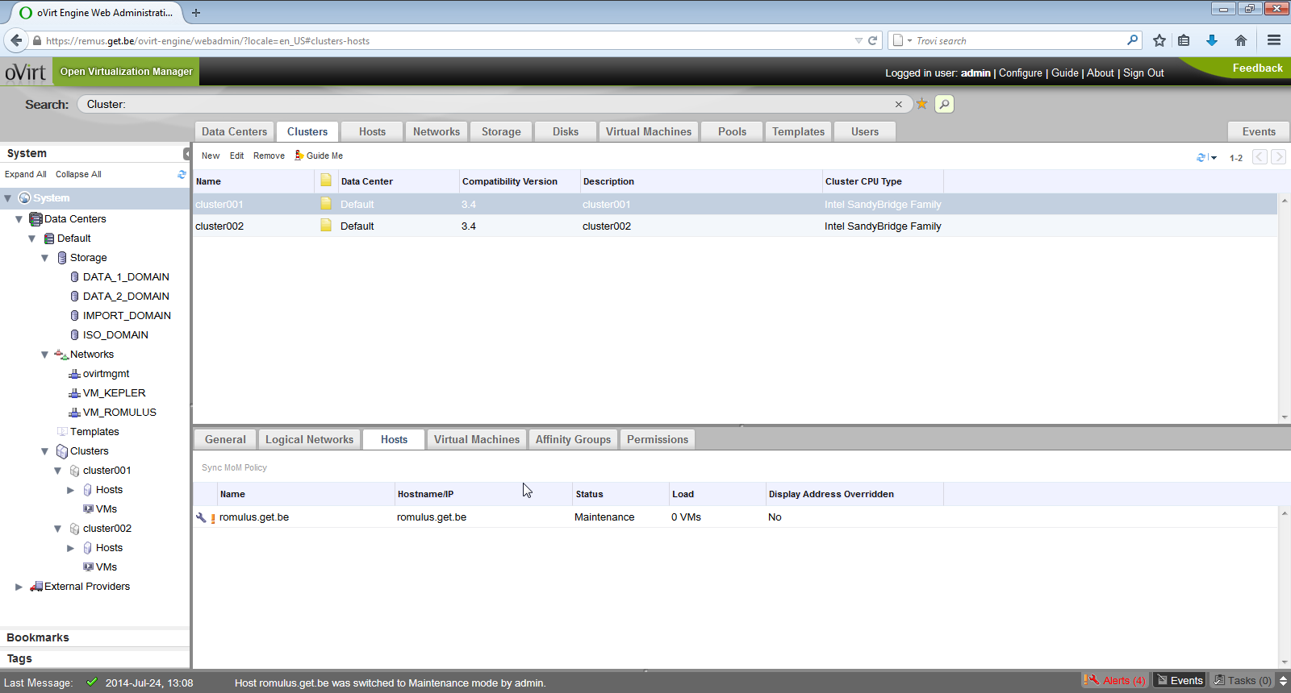Open the Alerts (4) panel
Viewport: 1291px width, 693px height.
1115,680
